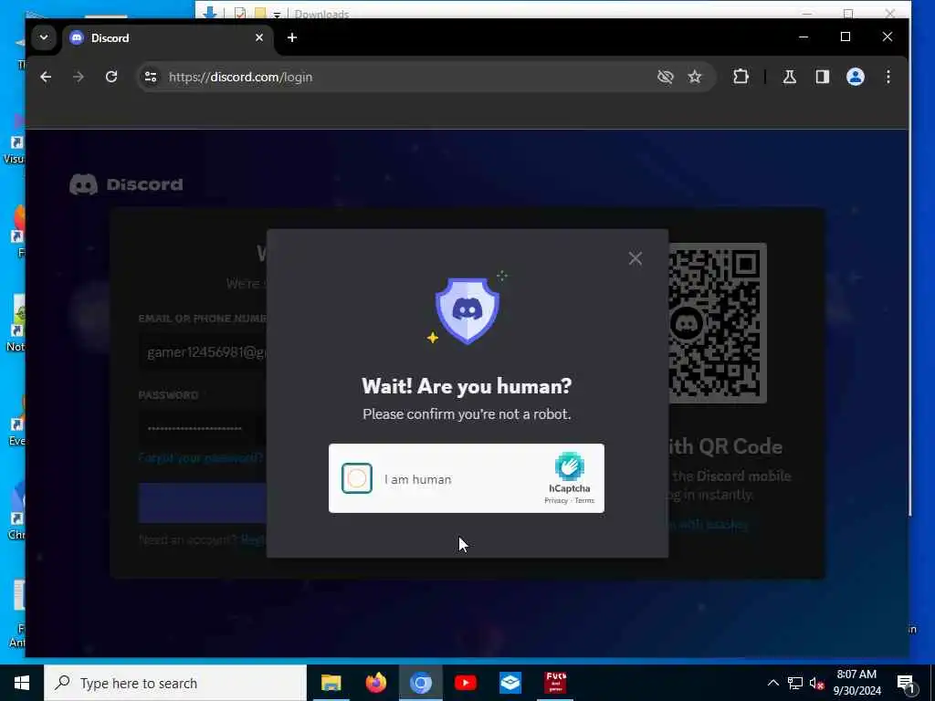Open the Extensions puzzle icon

pyautogui.click(x=741, y=77)
